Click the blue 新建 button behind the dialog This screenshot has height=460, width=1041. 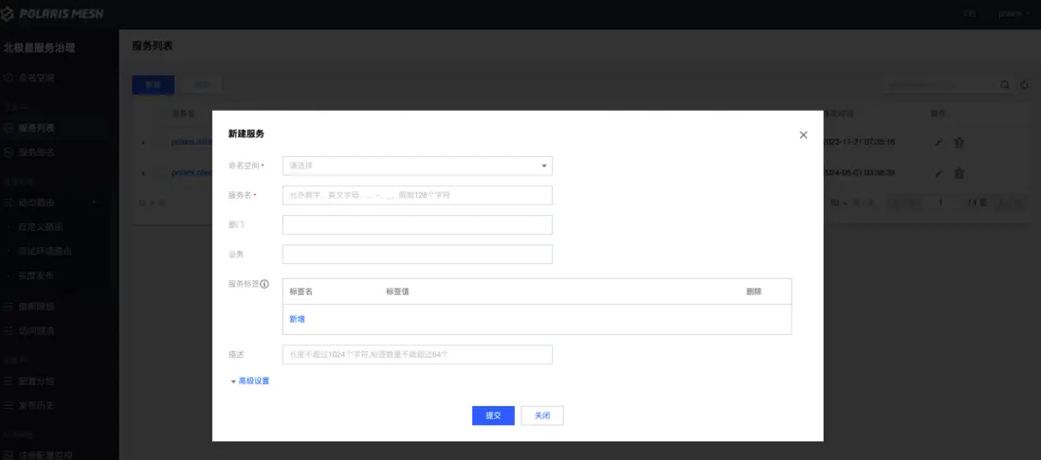tap(154, 85)
